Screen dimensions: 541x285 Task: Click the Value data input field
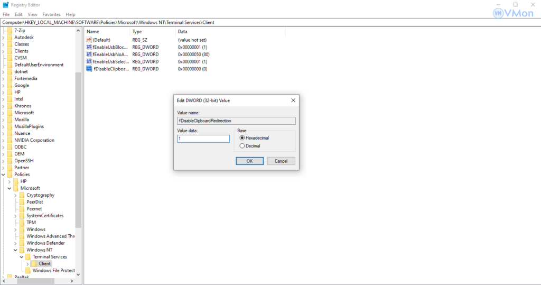click(203, 139)
